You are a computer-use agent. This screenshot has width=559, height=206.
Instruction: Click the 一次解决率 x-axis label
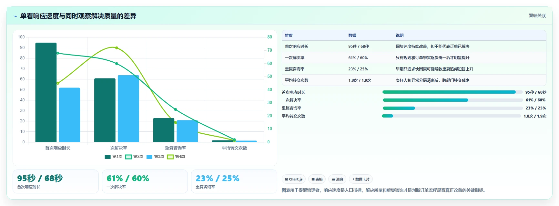(117, 148)
